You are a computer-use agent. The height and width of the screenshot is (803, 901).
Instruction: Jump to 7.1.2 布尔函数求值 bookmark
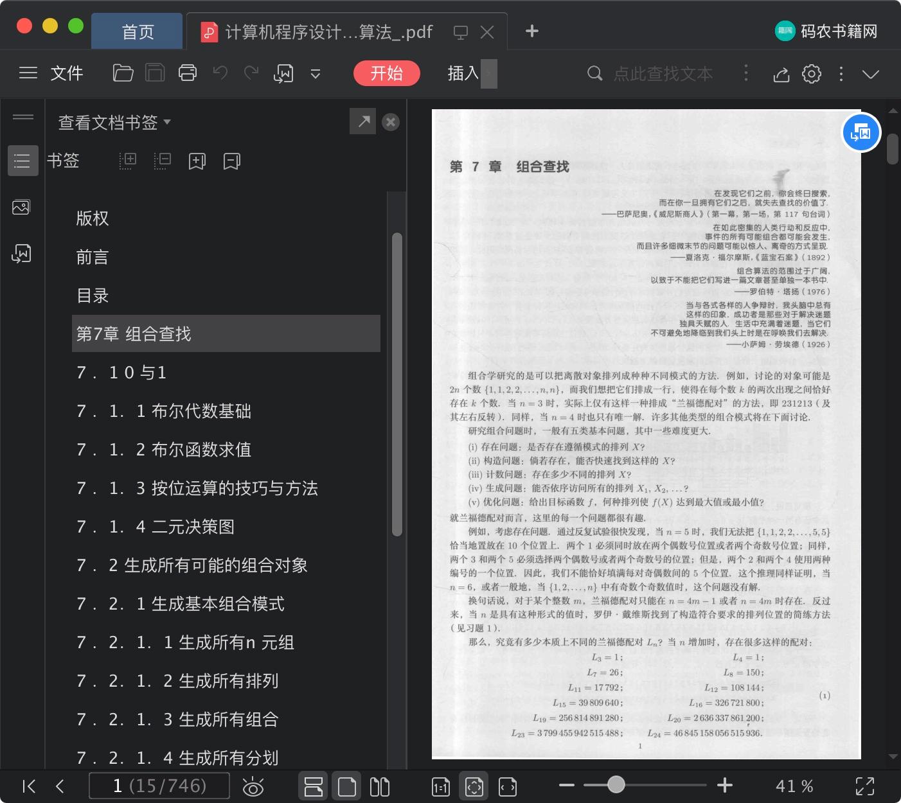click(164, 450)
